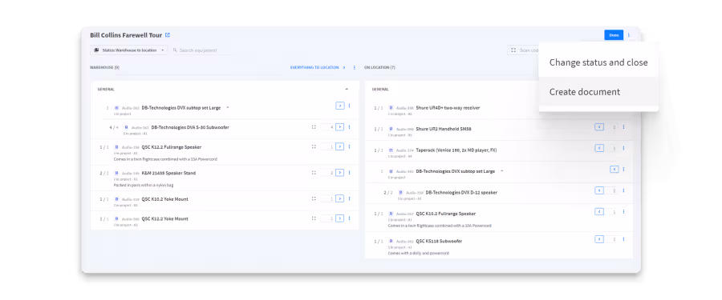Click the On Location (7) header
The width and height of the screenshot is (722, 300).
pos(379,67)
